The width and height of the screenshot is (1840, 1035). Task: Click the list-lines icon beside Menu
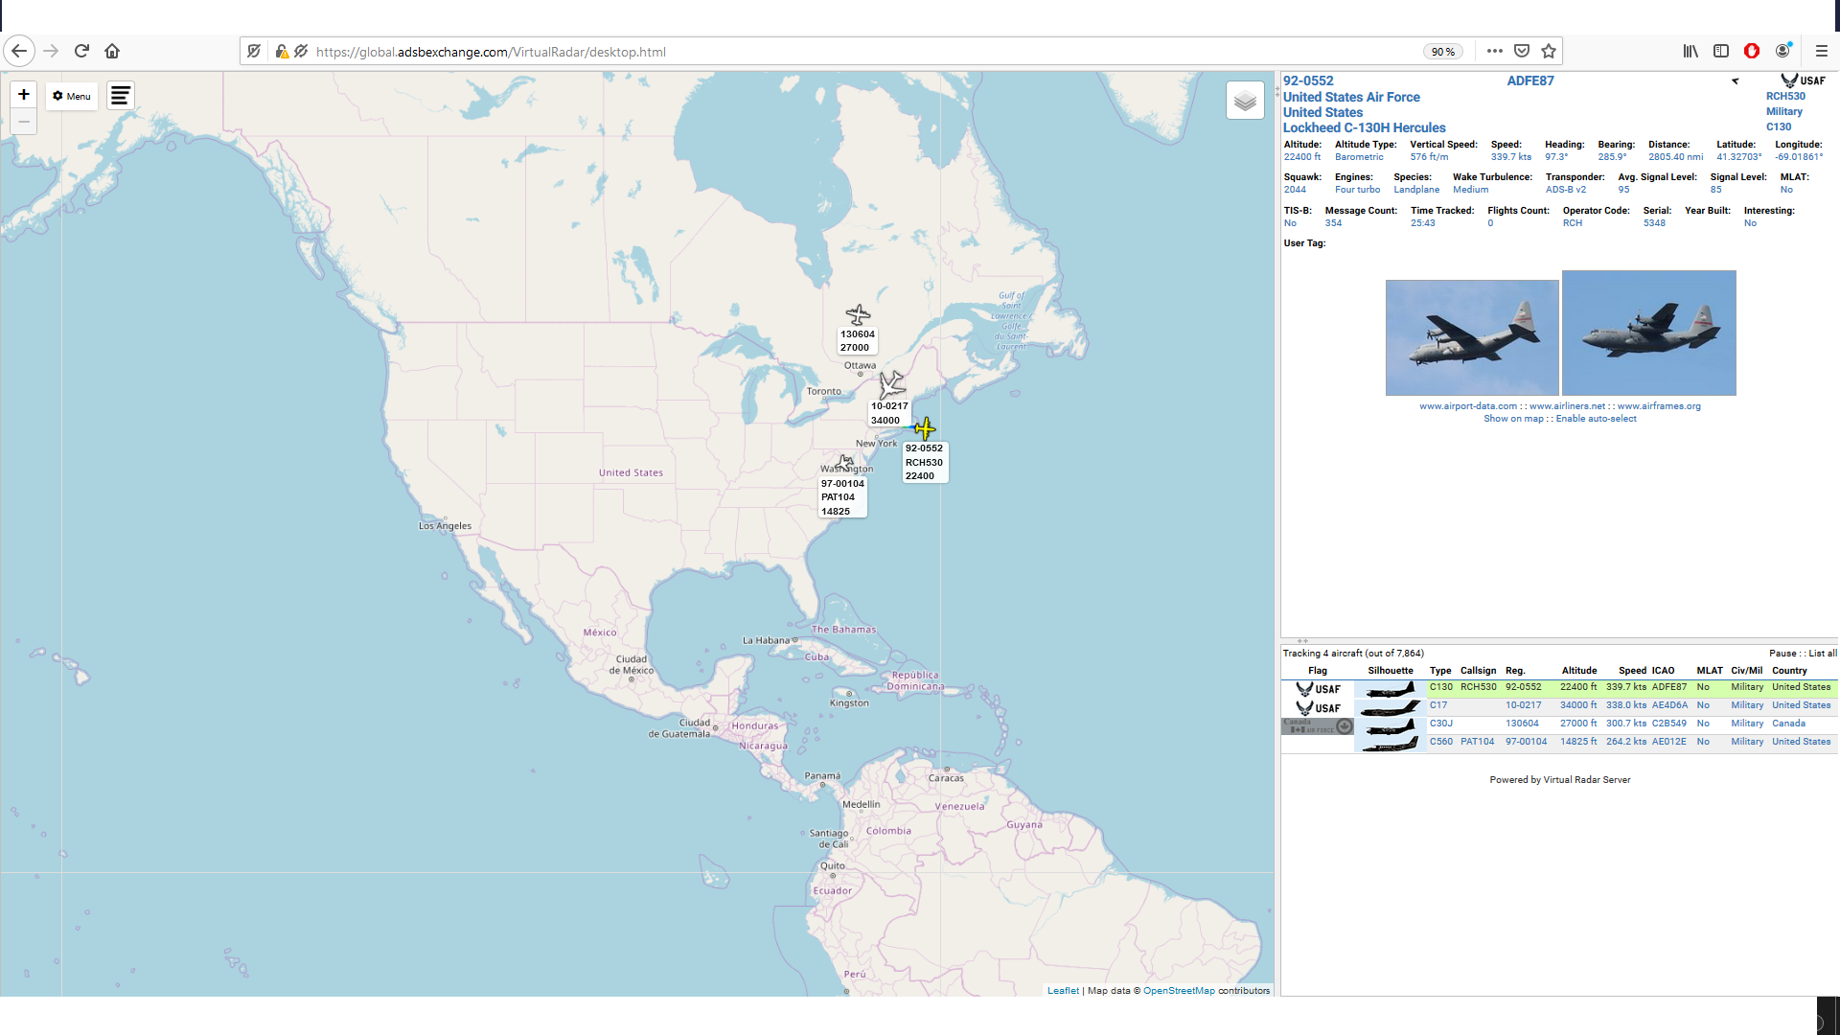tap(121, 96)
